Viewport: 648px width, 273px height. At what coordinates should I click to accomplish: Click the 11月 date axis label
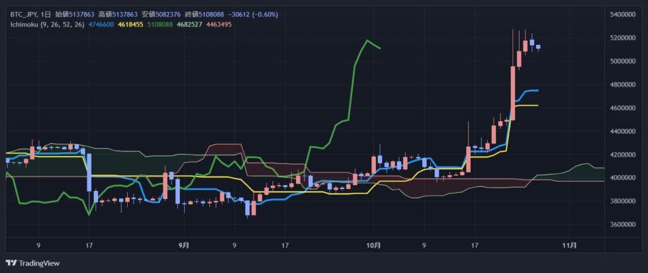[x=570, y=245]
